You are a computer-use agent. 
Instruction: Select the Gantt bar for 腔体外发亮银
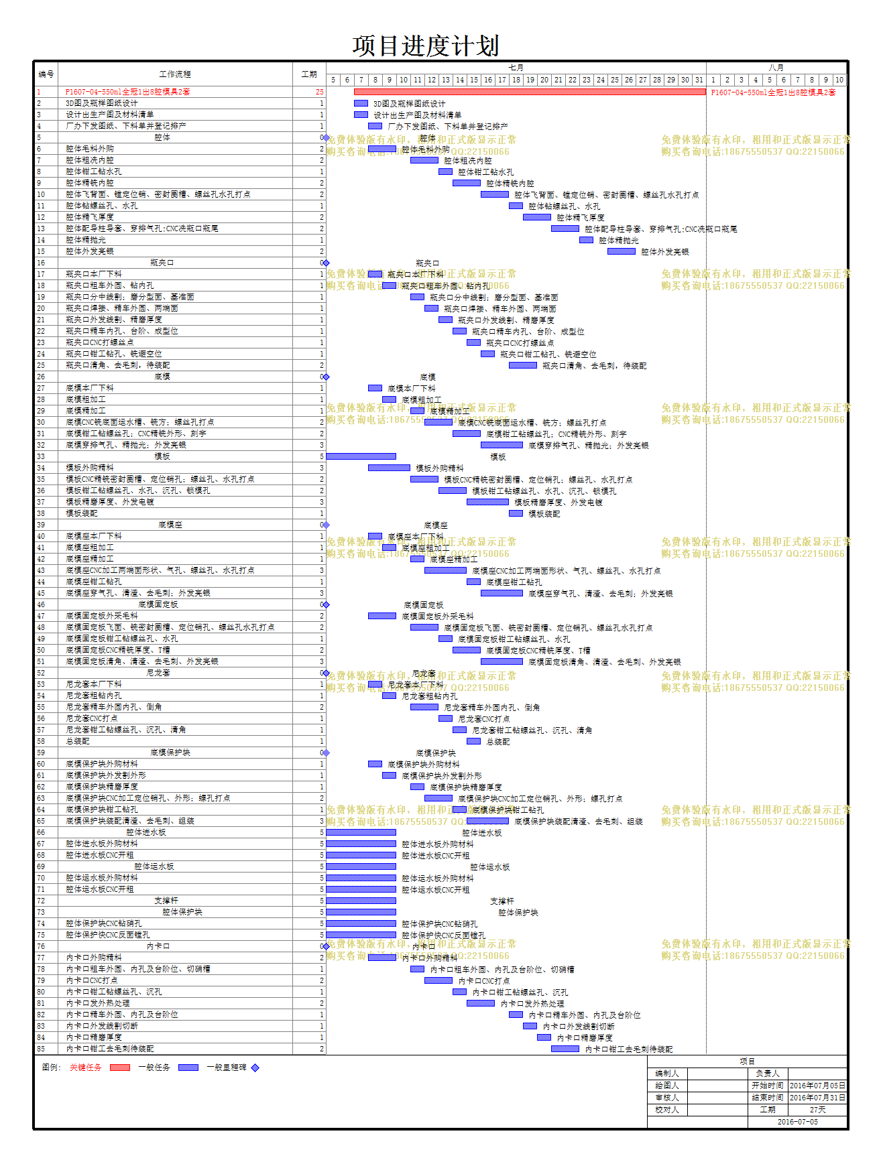click(x=622, y=251)
